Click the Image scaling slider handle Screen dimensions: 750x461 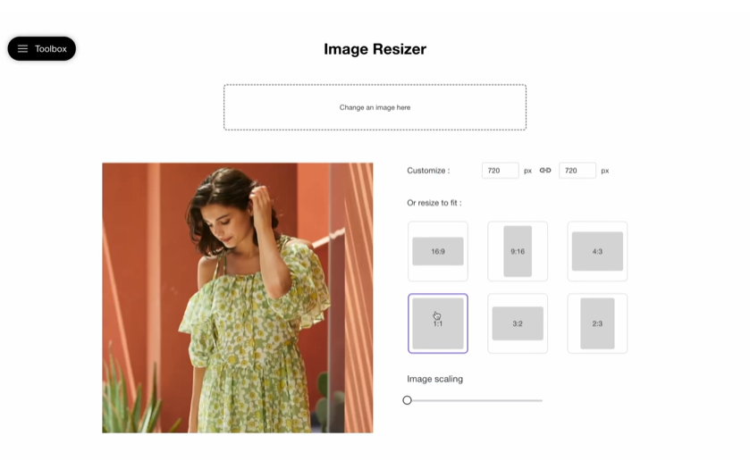coord(407,400)
